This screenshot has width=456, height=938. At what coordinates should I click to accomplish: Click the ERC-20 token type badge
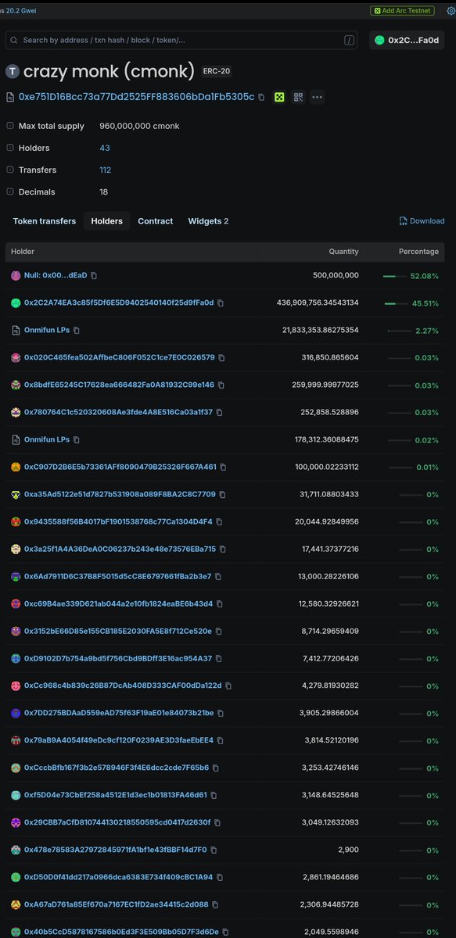pyautogui.click(x=217, y=72)
